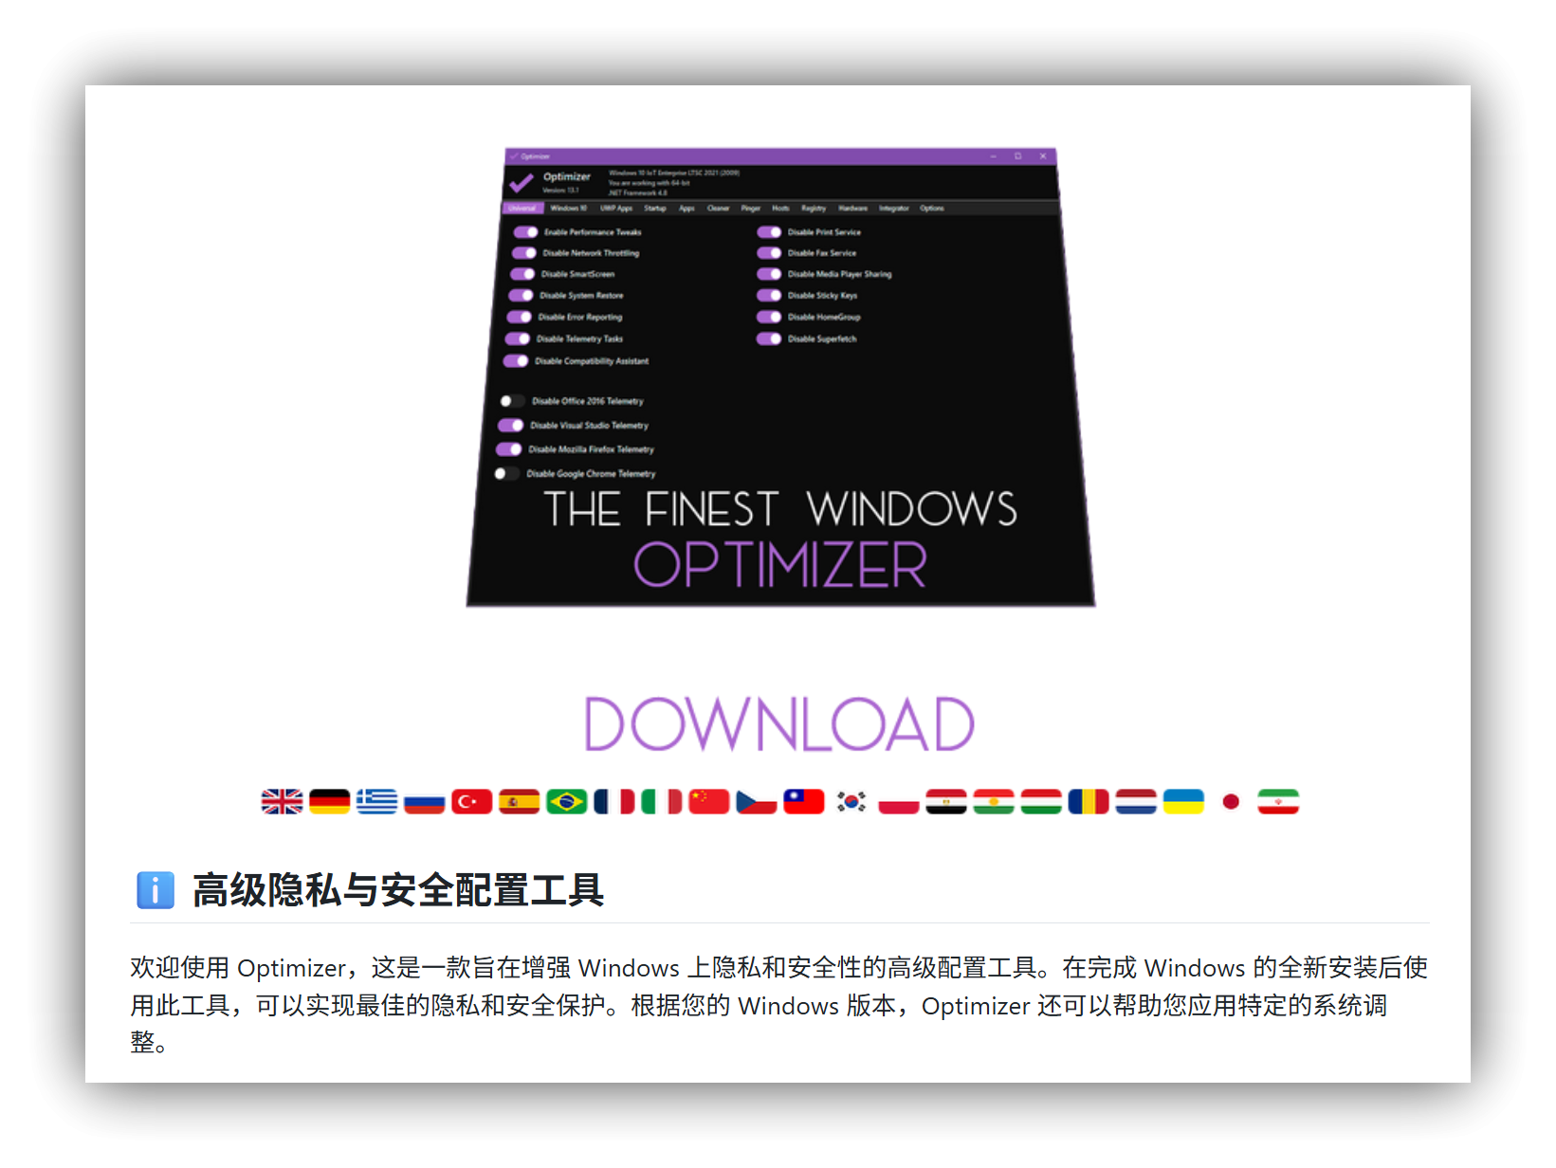Viewport: 1556px width, 1168px height.
Task: Click the United Kingdom flag icon
Action: (x=282, y=802)
